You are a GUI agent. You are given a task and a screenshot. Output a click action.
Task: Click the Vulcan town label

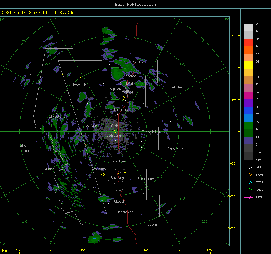(x=153, y=224)
